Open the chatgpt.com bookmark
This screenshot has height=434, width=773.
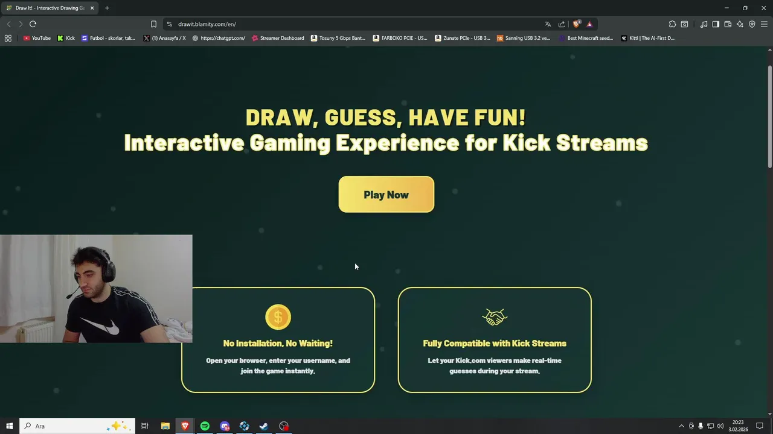click(x=219, y=38)
